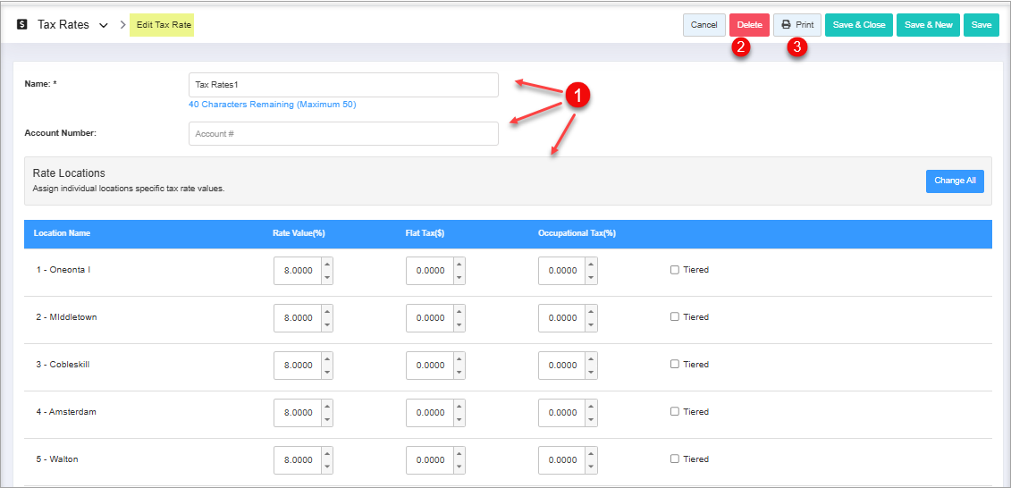Image resolution: width=1011 pixels, height=488 pixels.
Task: Click the Name text field
Action: (343, 85)
